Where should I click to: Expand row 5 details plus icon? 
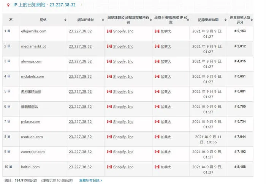tap(9, 91)
